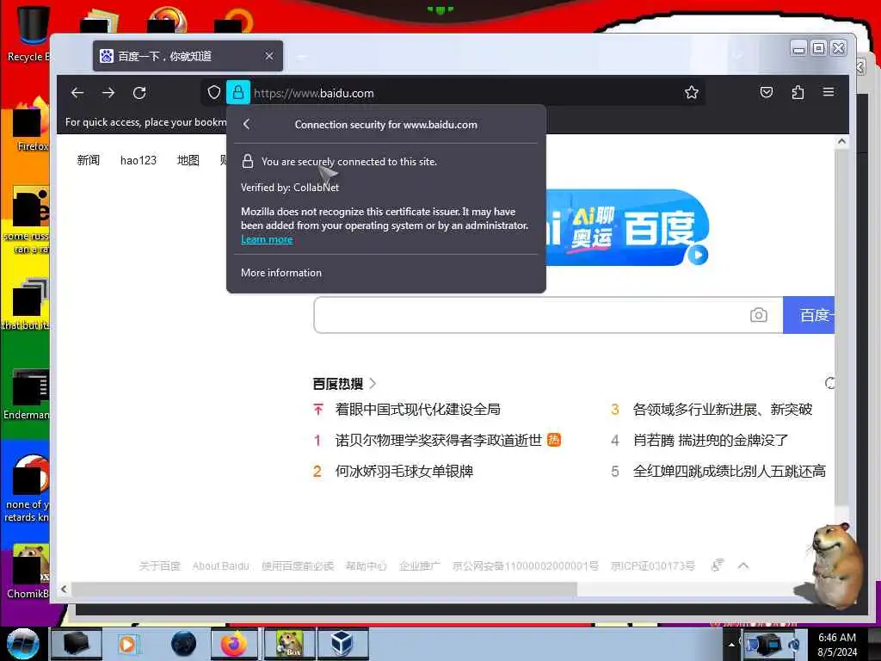Reload the Baidu page
Image resolution: width=881 pixels, height=661 pixels.
[x=139, y=93]
